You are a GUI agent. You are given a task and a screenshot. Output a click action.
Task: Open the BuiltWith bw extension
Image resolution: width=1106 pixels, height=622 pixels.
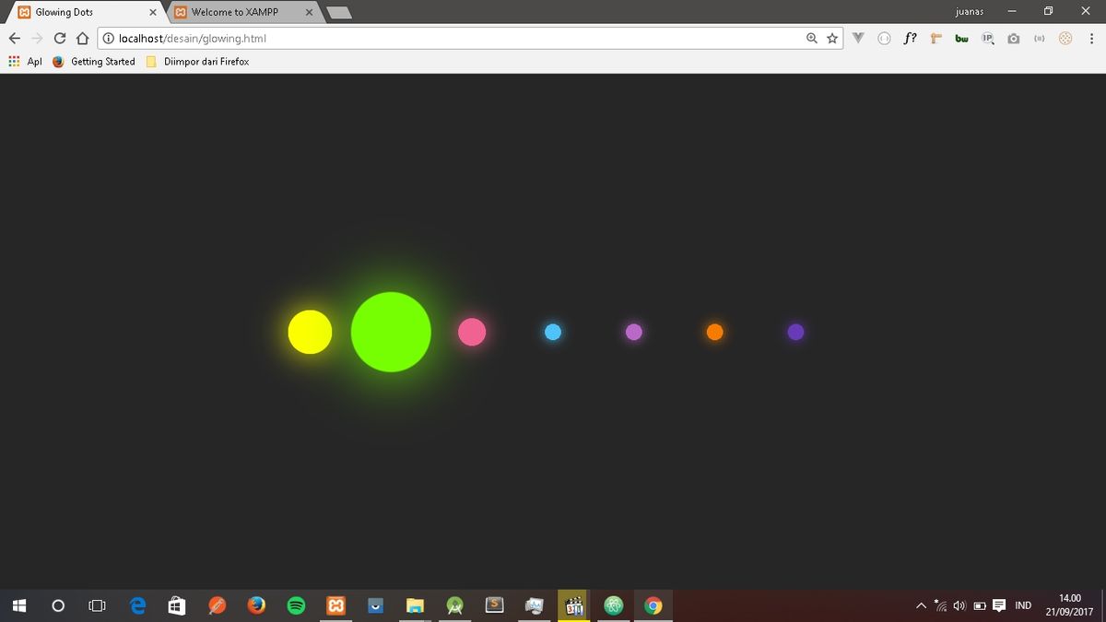961,39
